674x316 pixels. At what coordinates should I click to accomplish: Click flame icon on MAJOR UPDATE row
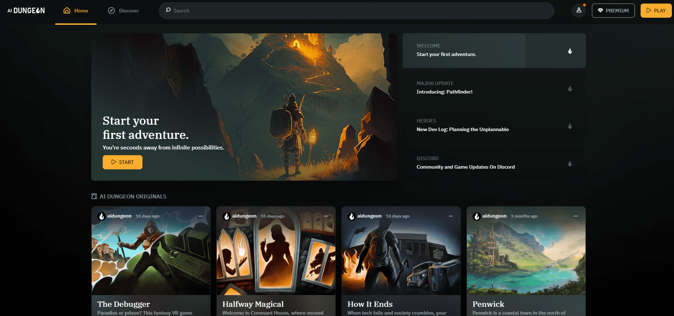tap(570, 89)
